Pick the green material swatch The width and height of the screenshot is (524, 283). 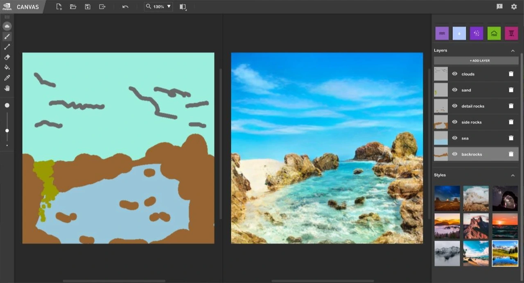494,33
